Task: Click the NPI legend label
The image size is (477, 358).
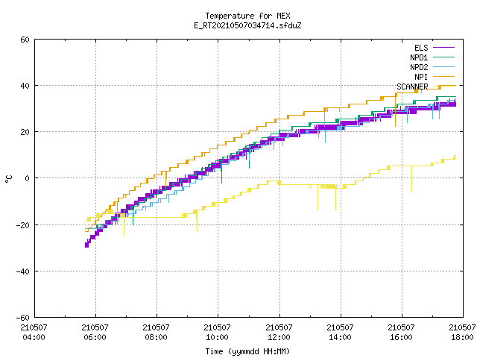Action: point(421,77)
